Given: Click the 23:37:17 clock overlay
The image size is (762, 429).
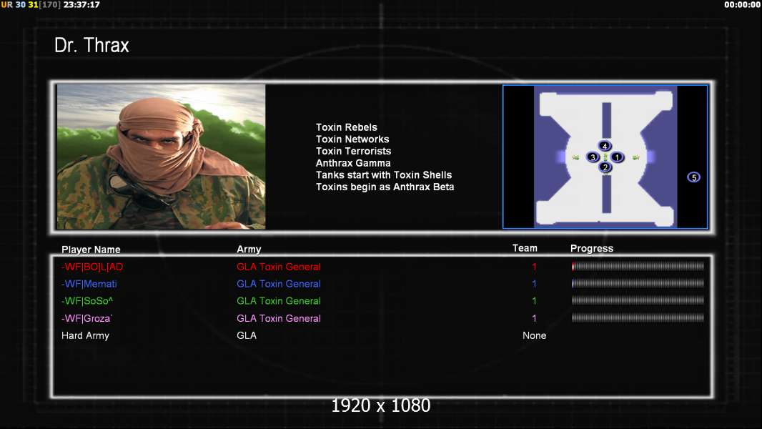Looking at the screenshot, I should (x=81, y=4).
